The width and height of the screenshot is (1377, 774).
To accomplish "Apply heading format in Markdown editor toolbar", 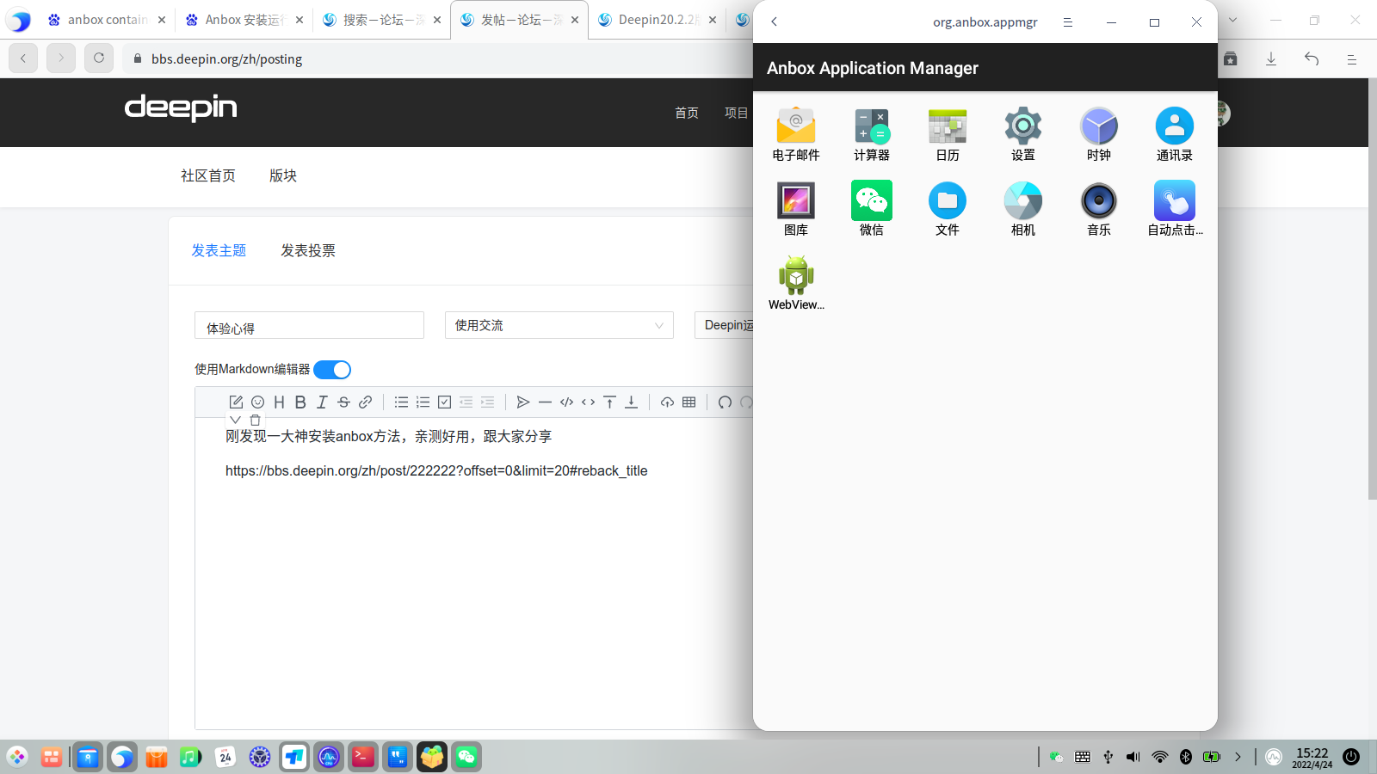I will [279, 402].
